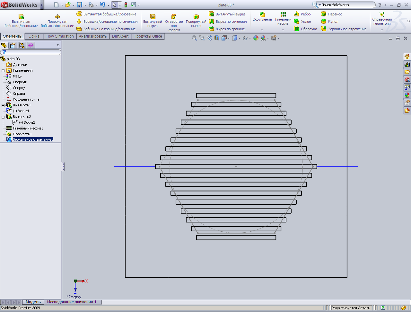Restore the previous view with the telescope icon
Viewport: 411px width, 312px height.
[209, 38]
